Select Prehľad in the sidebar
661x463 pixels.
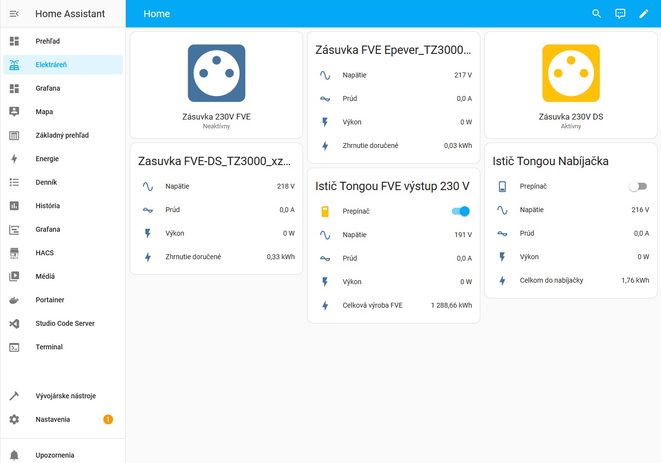click(x=47, y=41)
